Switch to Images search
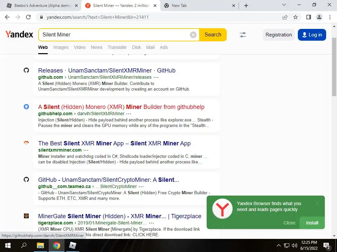Viewport: 337px width, 252px height. tap(61, 47)
